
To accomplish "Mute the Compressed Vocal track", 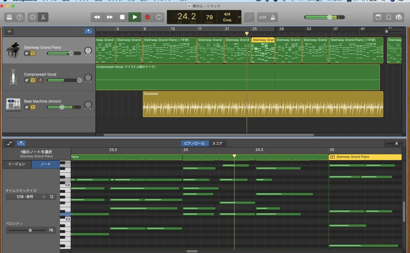I will [27, 80].
